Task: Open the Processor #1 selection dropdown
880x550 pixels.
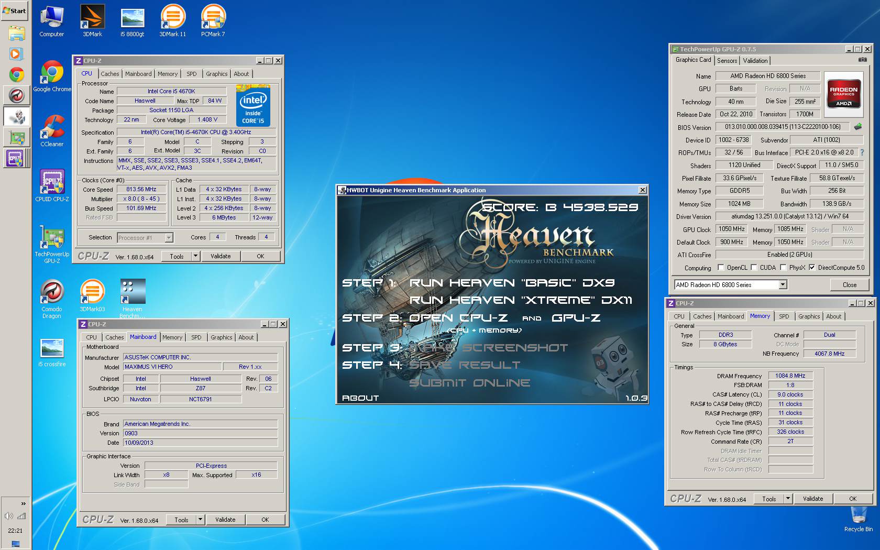Action: click(169, 237)
